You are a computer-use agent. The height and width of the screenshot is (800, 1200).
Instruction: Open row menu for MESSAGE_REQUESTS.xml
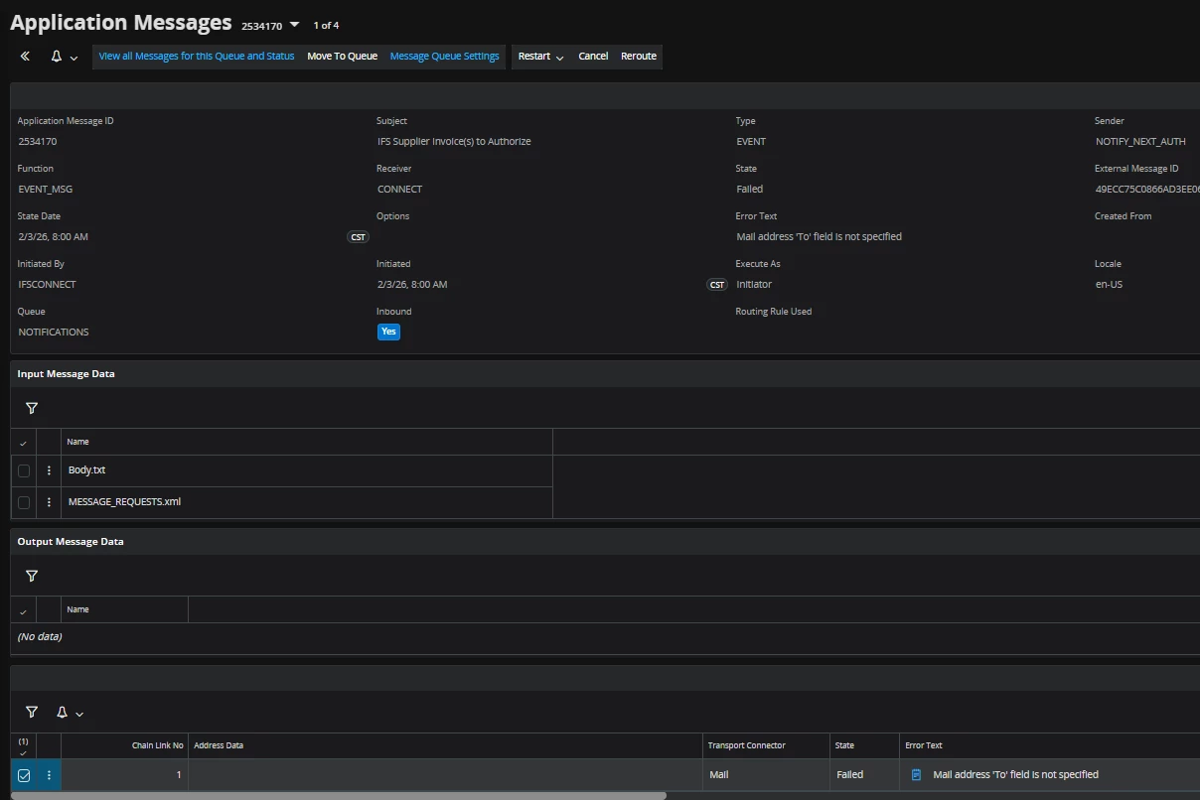point(49,502)
